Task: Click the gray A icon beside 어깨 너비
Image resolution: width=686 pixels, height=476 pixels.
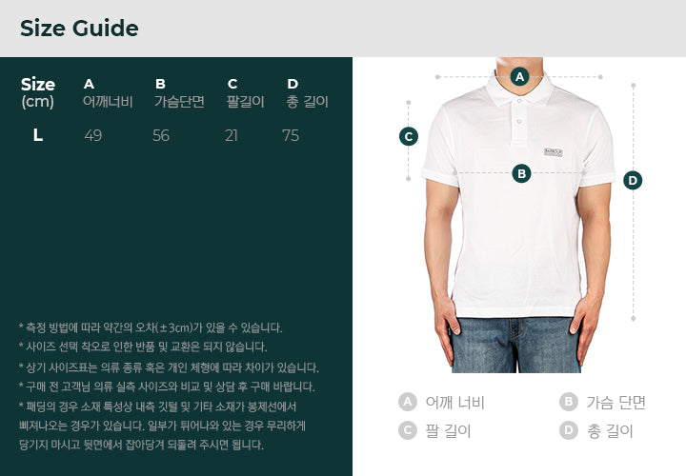Action: [x=408, y=402]
